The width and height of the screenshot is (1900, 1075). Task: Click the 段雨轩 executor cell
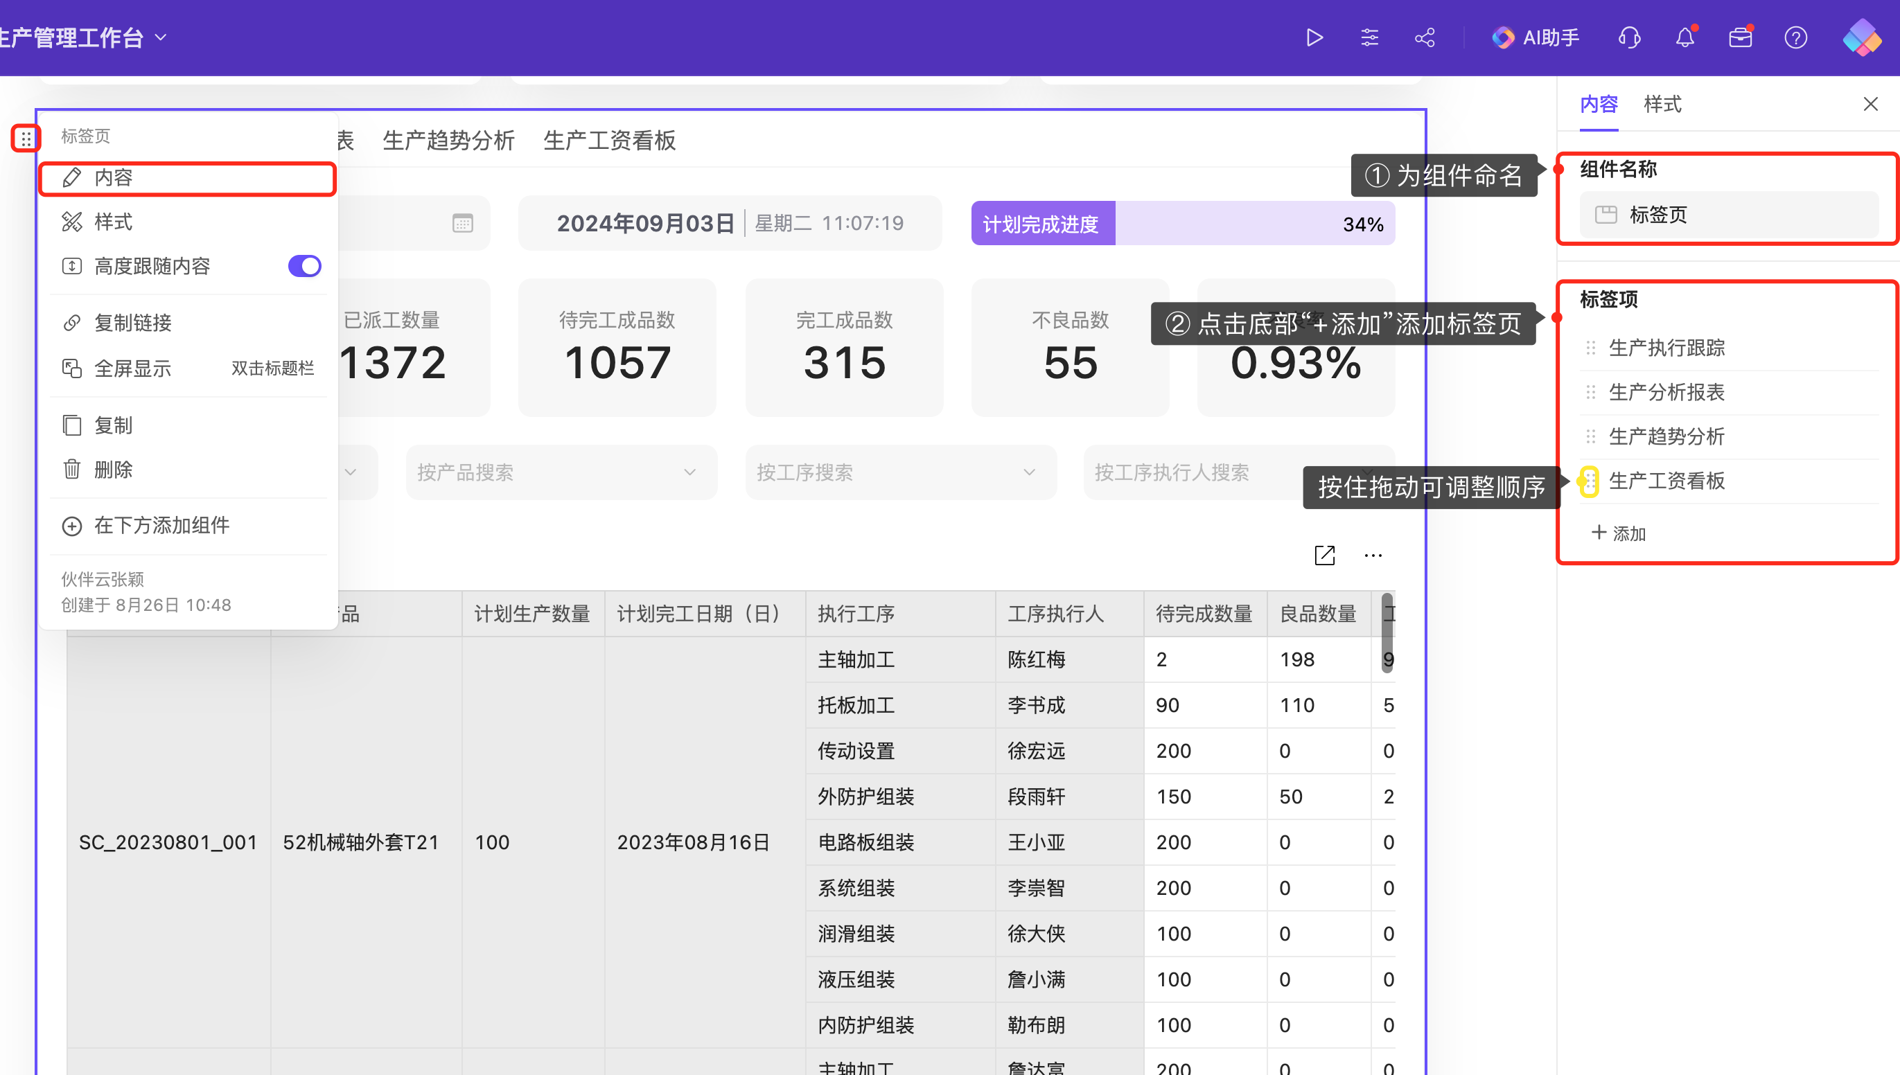coord(1069,797)
